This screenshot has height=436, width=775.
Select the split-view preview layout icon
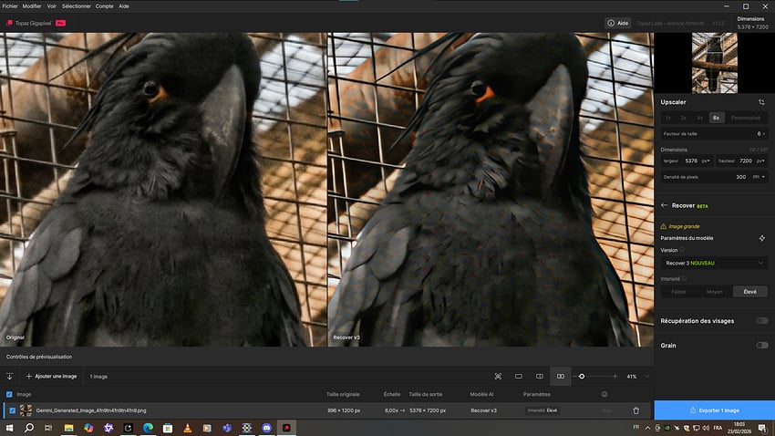coord(540,376)
